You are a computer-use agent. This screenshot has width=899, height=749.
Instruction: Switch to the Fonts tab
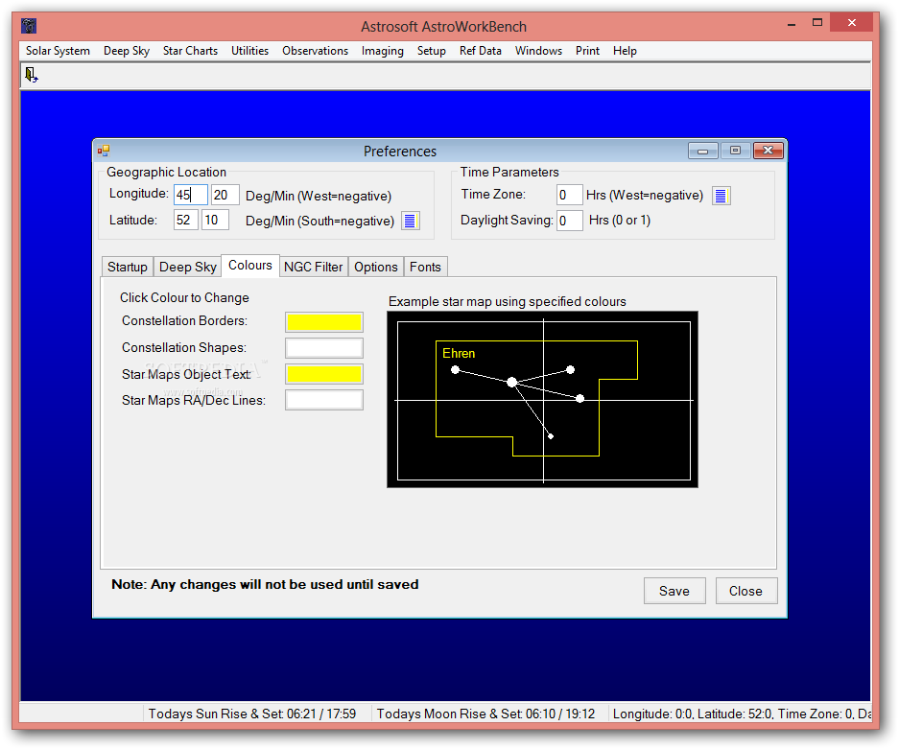pyautogui.click(x=425, y=267)
